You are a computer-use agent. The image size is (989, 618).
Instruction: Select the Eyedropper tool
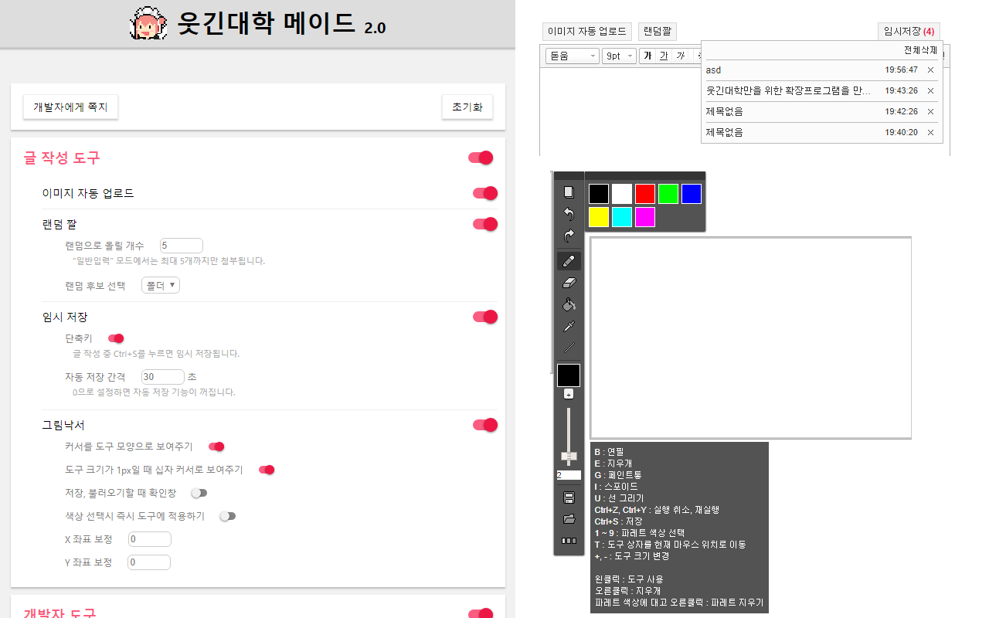click(569, 325)
